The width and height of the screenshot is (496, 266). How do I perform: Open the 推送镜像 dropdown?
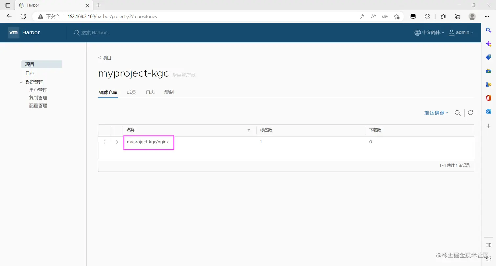tap(436, 113)
